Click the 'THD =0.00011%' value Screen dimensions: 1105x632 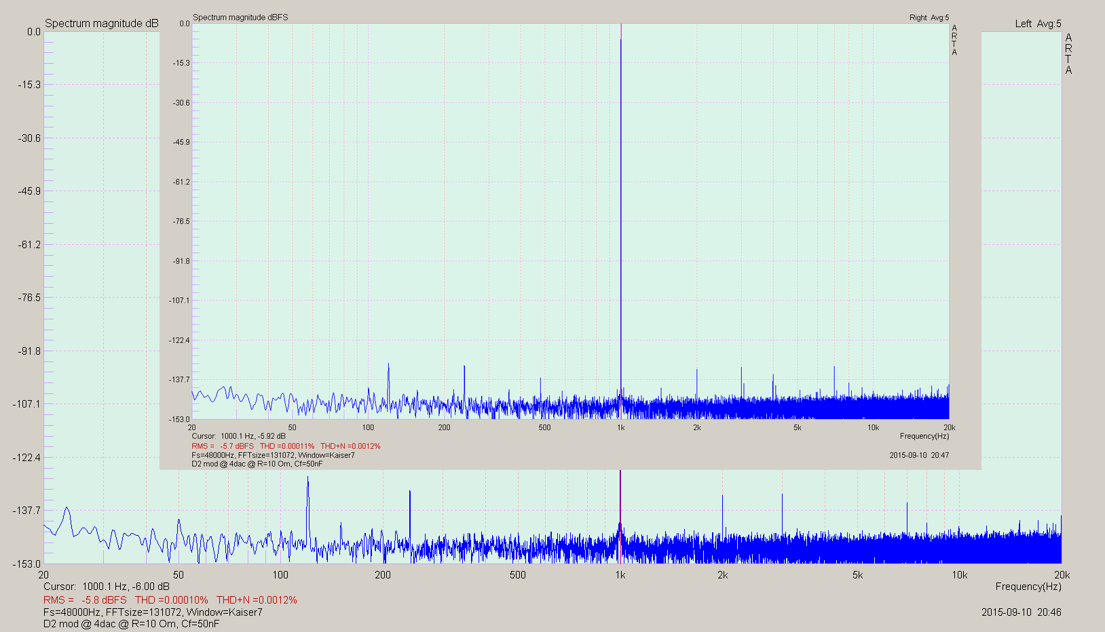click(x=287, y=446)
